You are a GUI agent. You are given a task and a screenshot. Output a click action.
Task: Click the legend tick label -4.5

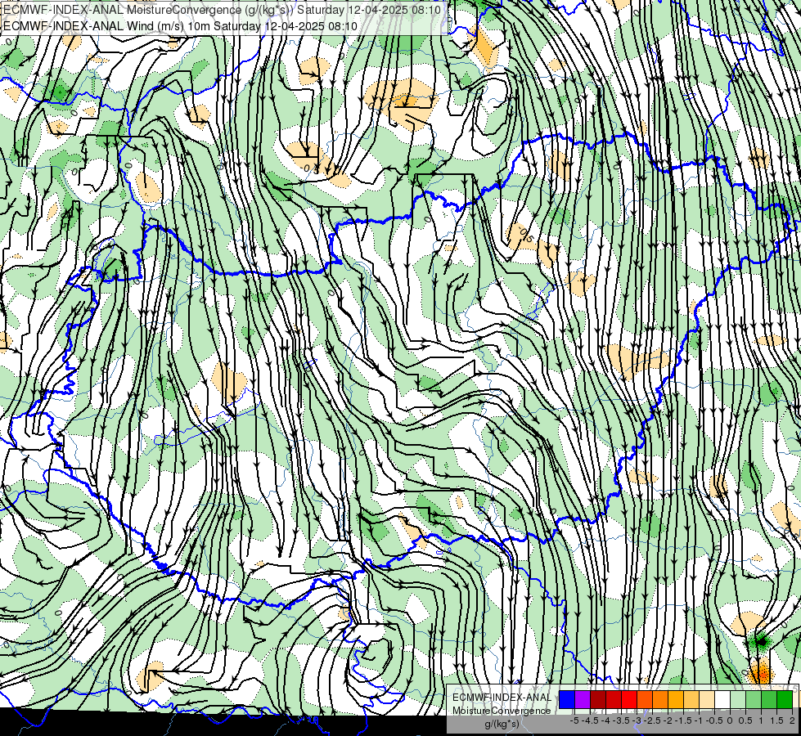[590, 720]
